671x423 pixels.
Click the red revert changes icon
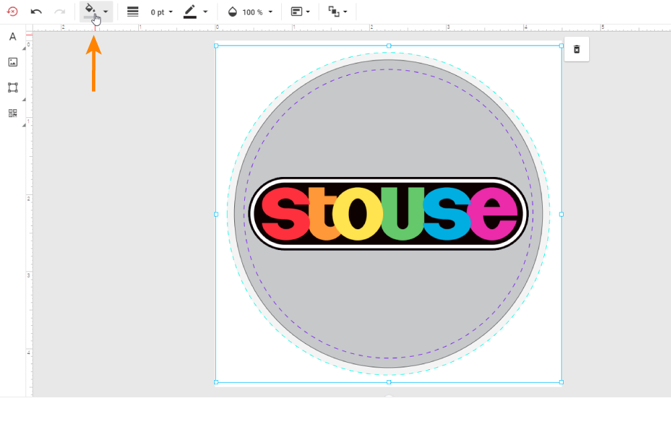[x=12, y=11]
